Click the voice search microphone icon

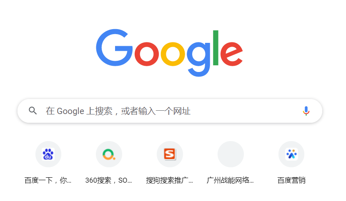tap(306, 111)
